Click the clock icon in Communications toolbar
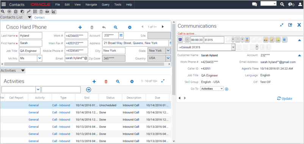Screen dimensions: 304x144 (187, 39)
